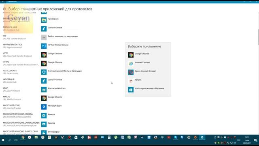Click the HTTP protocol name
The image size is (259, 146).
point(5,53)
